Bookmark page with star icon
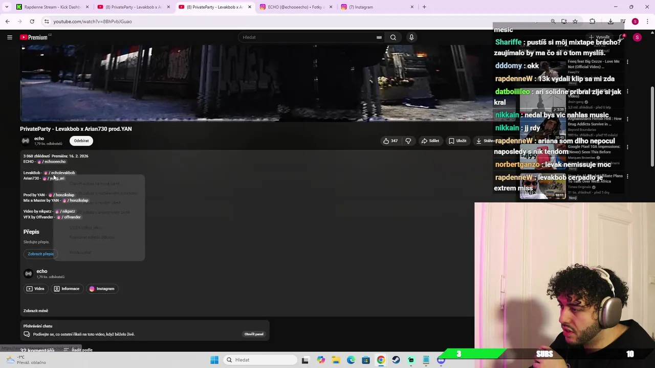 click(575, 21)
